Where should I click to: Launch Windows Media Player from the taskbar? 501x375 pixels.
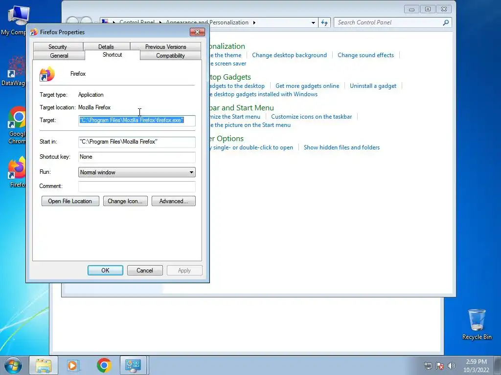click(73, 365)
